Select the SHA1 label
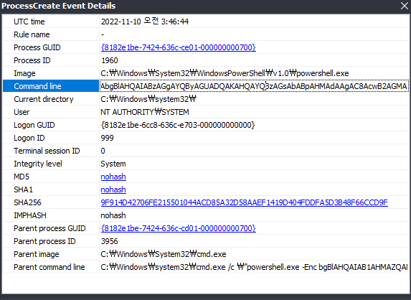The image size is (411, 300). click(x=24, y=189)
